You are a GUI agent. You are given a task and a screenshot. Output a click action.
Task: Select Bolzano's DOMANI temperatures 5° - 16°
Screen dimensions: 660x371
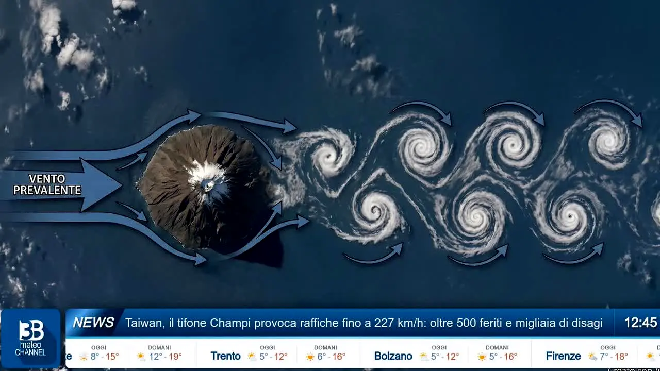(x=503, y=357)
